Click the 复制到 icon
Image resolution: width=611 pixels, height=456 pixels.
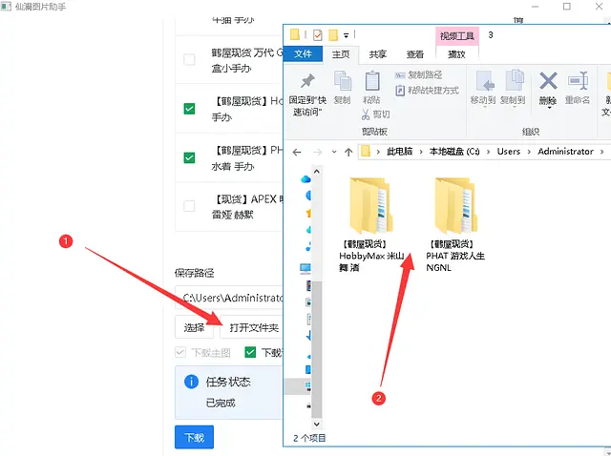coord(515,81)
